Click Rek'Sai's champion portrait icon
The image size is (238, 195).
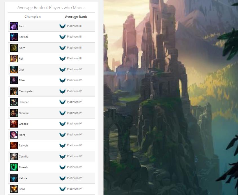point(14,37)
